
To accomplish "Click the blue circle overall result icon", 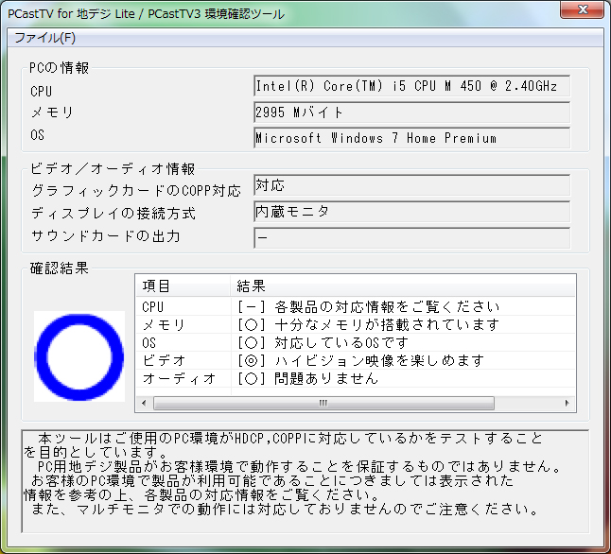I will coord(79,356).
